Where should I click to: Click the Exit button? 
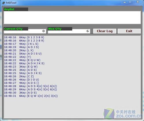click(x=129, y=31)
